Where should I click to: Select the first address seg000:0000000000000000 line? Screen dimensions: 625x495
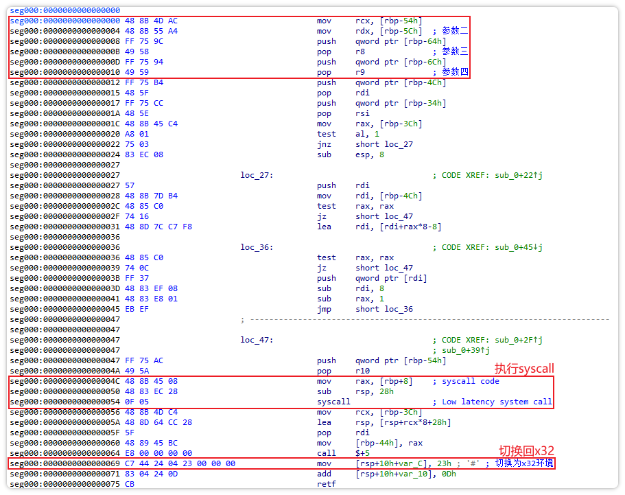(x=65, y=10)
